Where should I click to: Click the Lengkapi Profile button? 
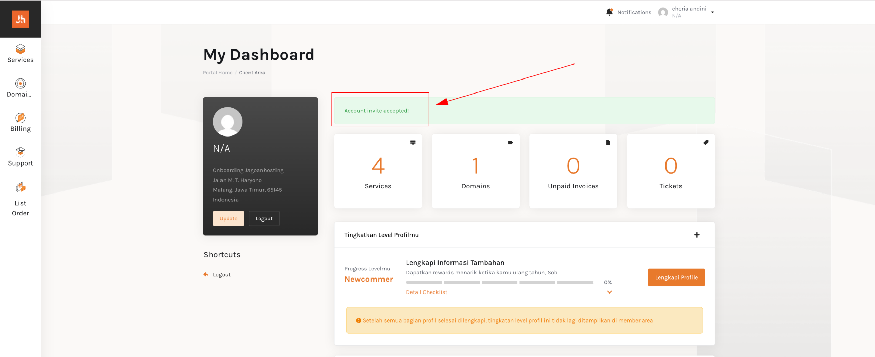[676, 277]
